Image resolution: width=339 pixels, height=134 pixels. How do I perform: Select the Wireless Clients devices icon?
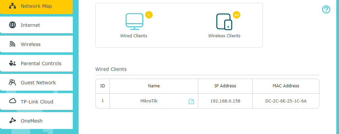pos(224,21)
